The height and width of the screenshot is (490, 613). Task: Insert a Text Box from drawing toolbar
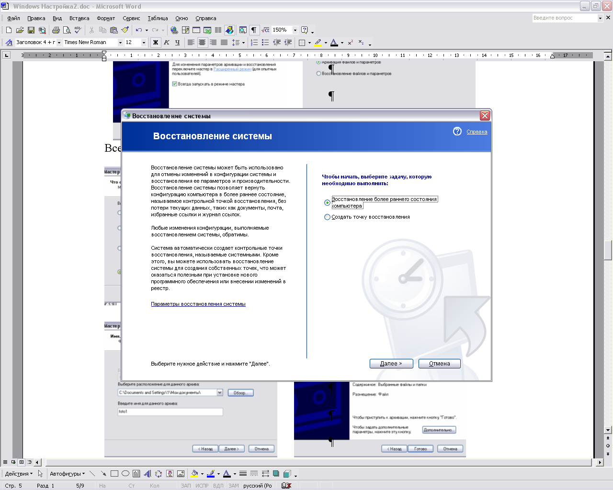coord(136,474)
